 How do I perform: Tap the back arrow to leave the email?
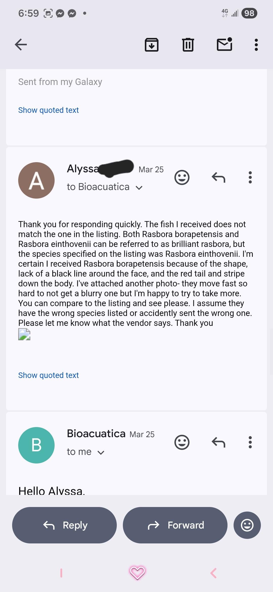[21, 45]
